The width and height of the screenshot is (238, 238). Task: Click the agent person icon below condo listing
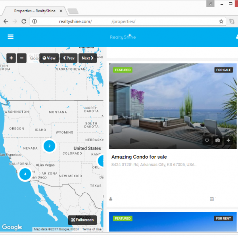[111, 199]
